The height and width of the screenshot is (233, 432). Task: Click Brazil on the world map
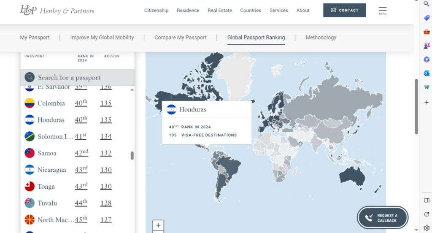(230, 167)
